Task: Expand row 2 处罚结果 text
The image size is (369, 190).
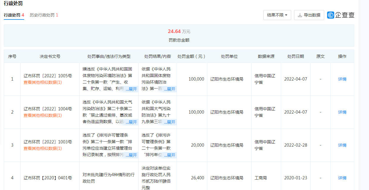Action: (170, 122)
